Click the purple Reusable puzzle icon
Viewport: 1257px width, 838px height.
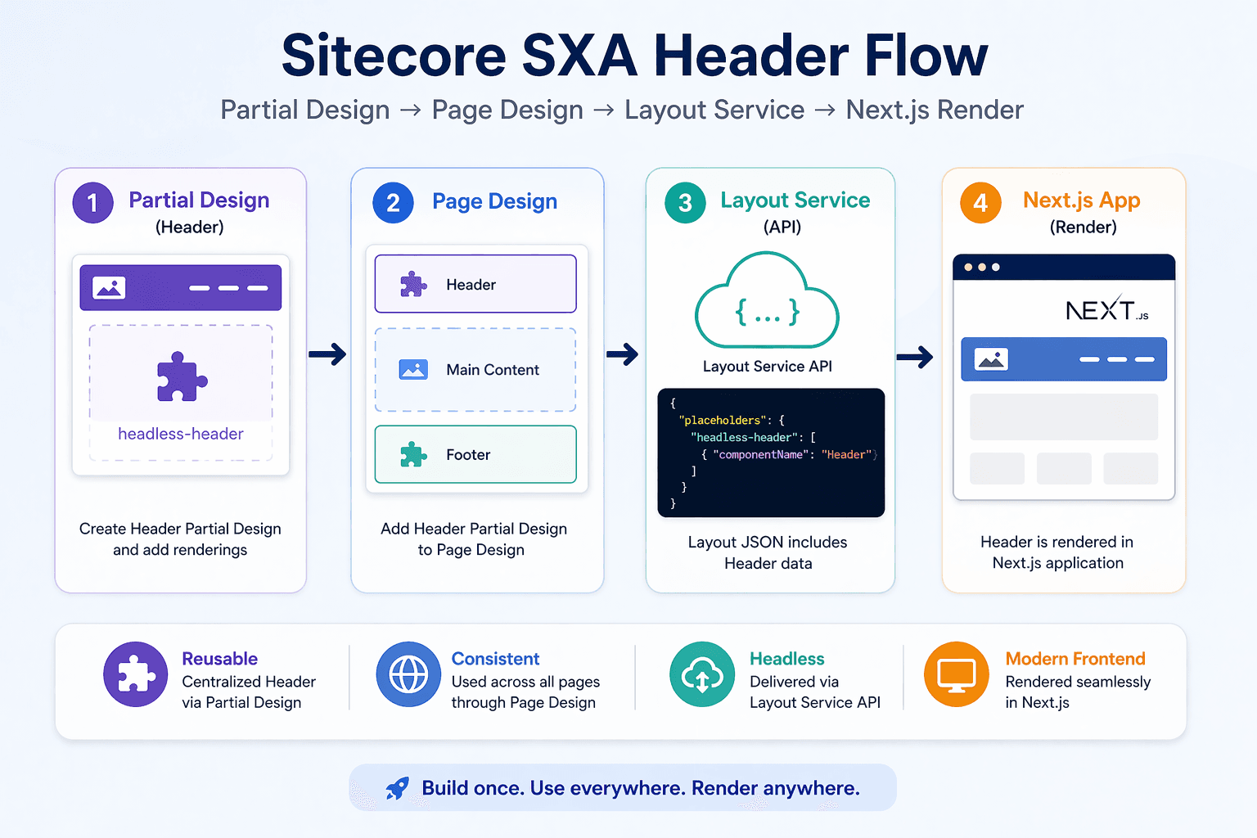pos(136,677)
